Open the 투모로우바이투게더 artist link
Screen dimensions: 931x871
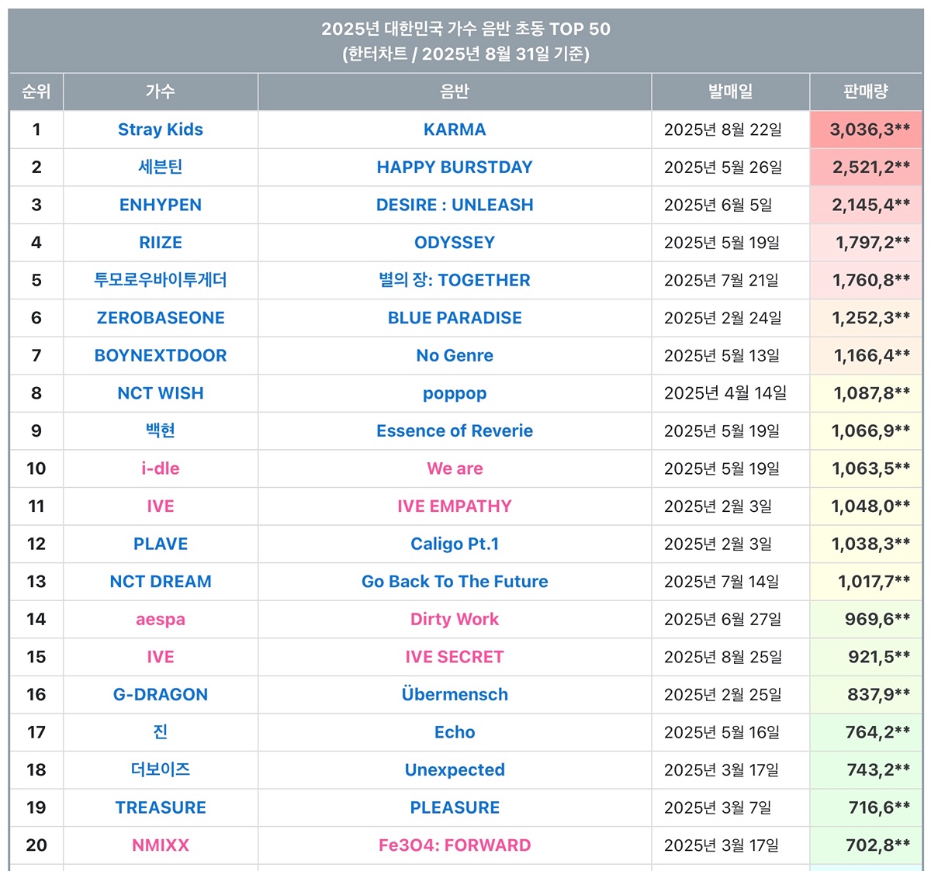pyautogui.click(x=161, y=280)
